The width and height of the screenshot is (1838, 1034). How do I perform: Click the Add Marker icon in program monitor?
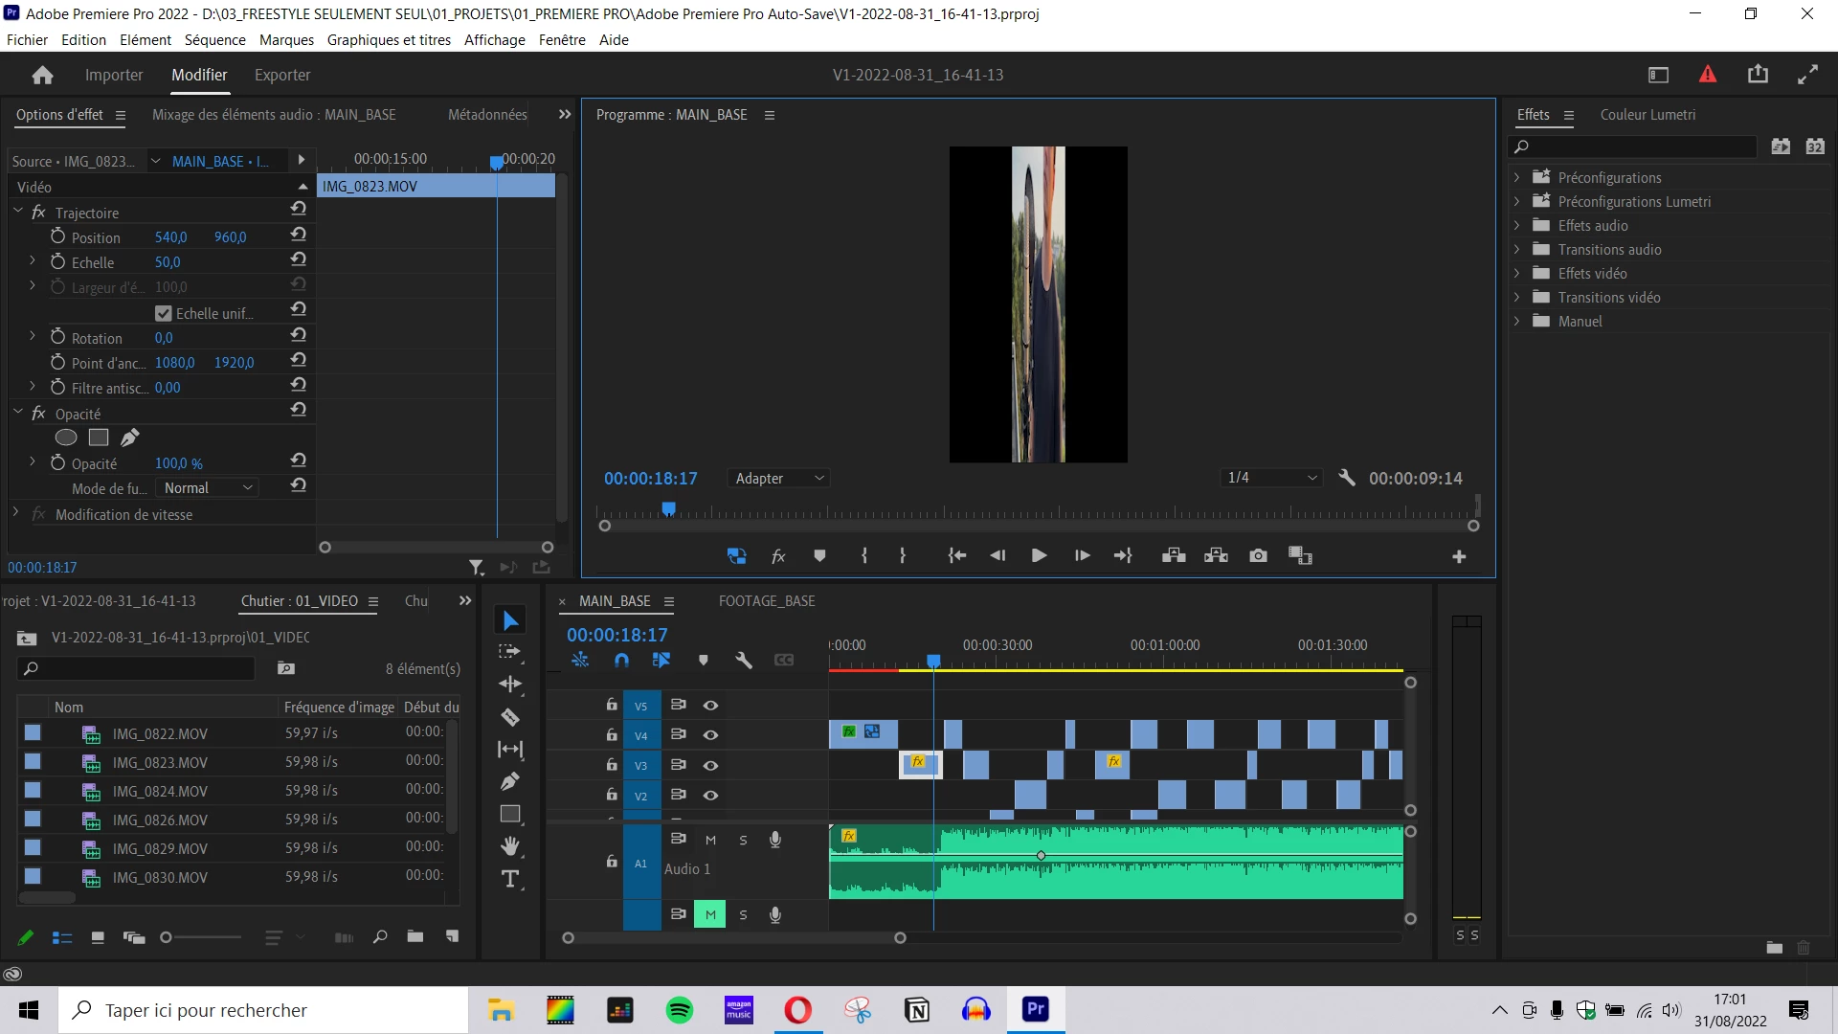tap(819, 556)
